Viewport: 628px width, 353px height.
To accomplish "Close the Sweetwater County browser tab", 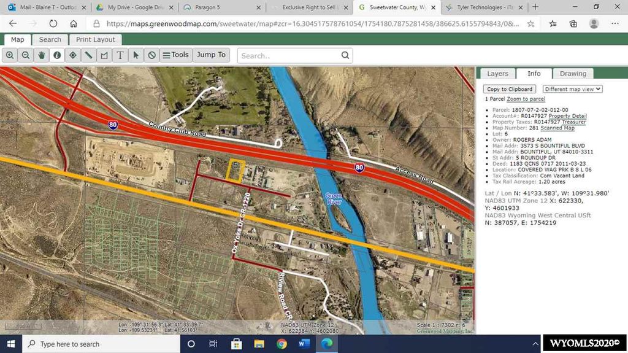I will [433, 7].
